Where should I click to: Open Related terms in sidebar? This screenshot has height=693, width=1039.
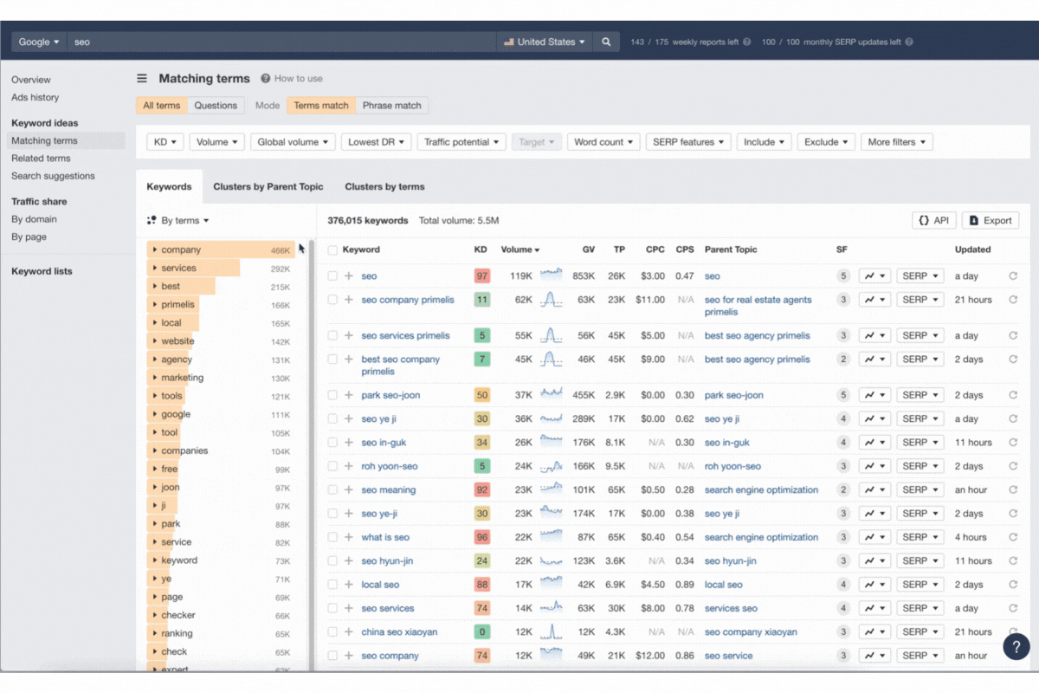pos(41,159)
